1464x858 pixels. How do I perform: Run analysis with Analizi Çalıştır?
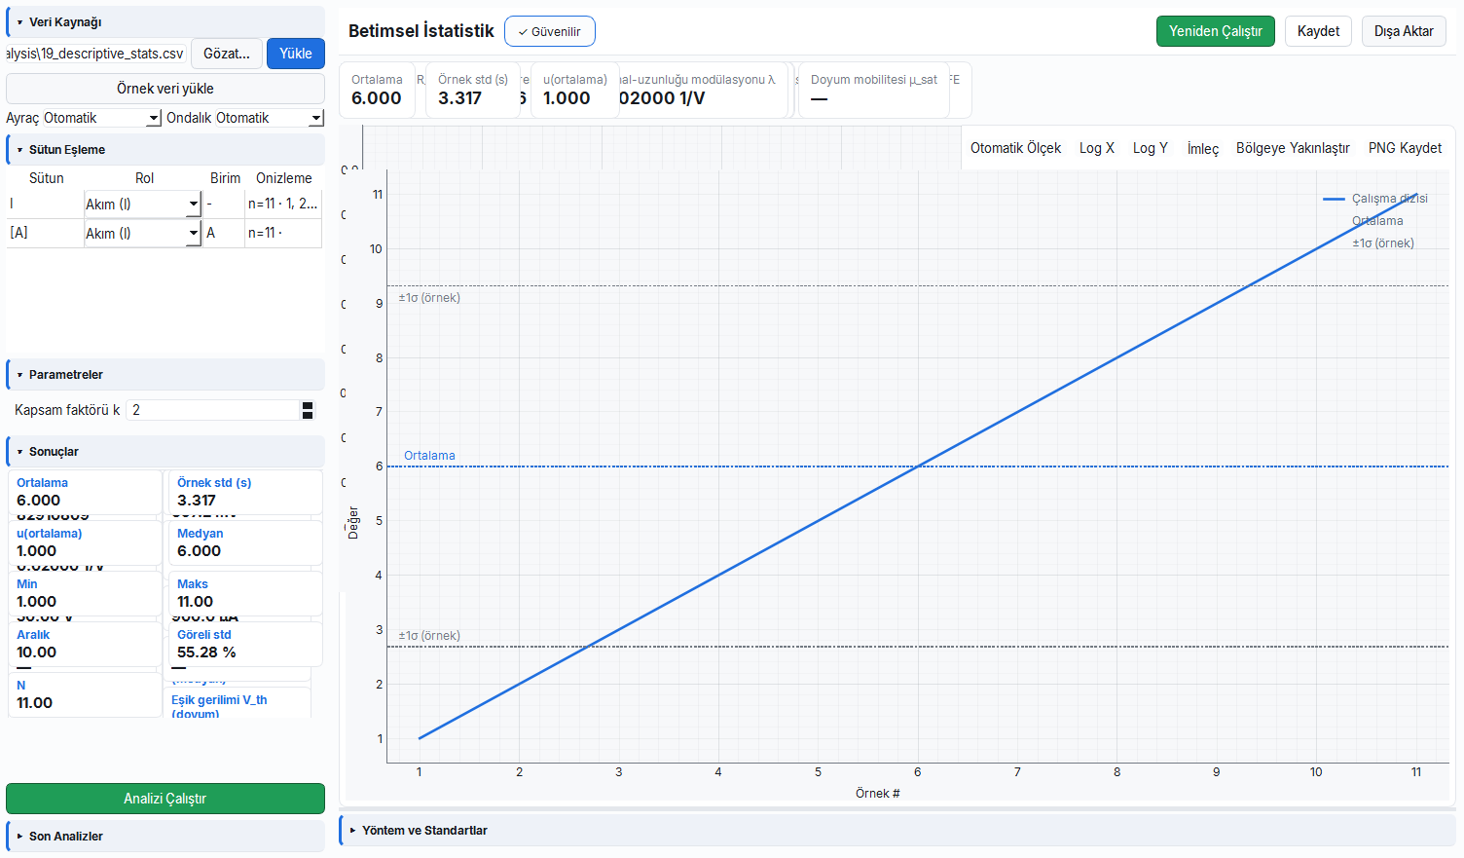(x=165, y=799)
